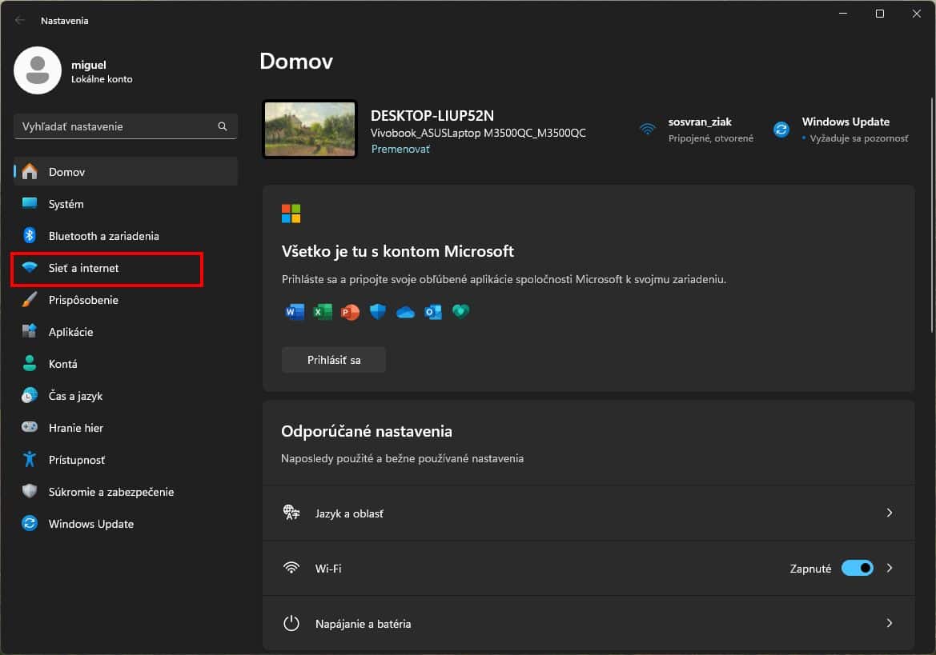Image resolution: width=936 pixels, height=655 pixels.
Task: Click the Microsoft four-color logo
Action: (x=291, y=214)
